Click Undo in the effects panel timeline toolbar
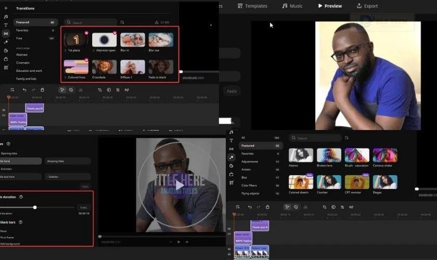The height and width of the screenshot is (260, 437). [x=250, y=207]
